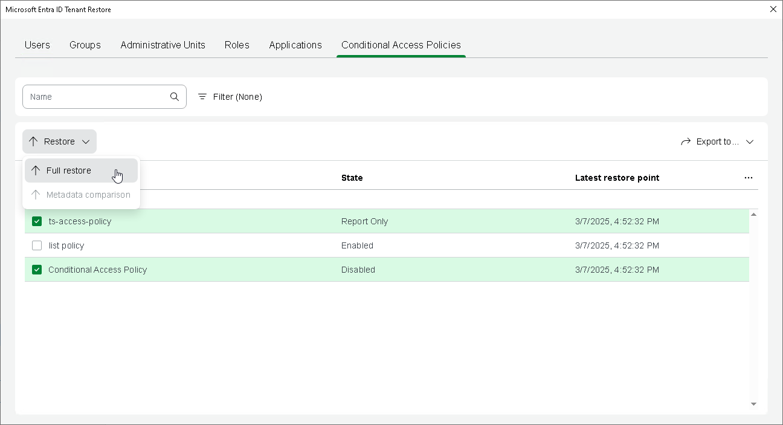This screenshot has width=783, height=425.
Task: Collapse the Restore dropdown chevron
Action: click(86, 141)
